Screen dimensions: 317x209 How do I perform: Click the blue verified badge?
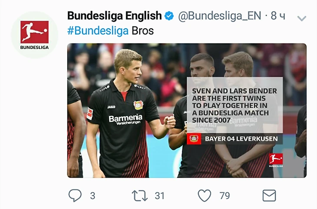coord(169,16)
